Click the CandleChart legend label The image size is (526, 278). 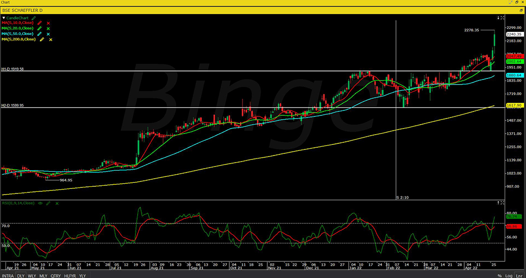18,17
